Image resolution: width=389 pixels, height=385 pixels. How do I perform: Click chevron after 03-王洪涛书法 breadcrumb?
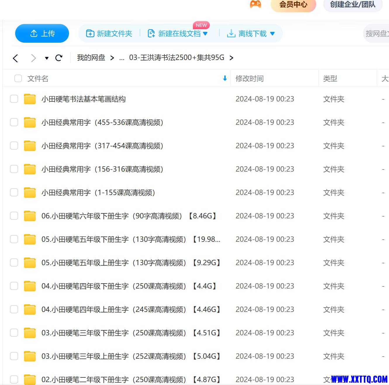pyautogui.click(x=231, y=58)
